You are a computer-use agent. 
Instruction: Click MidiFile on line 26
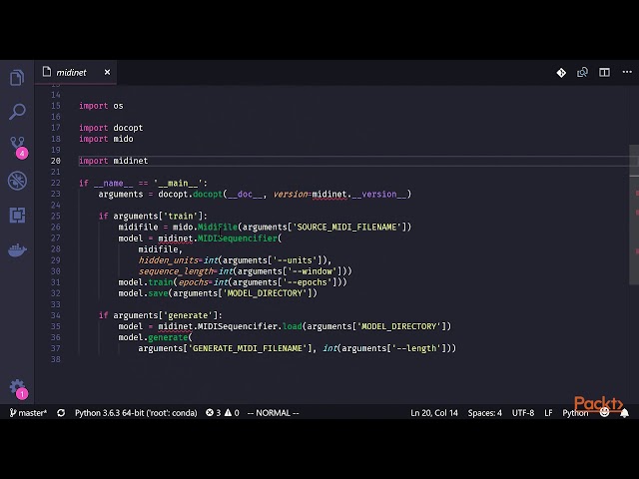[x=218, y=228]
